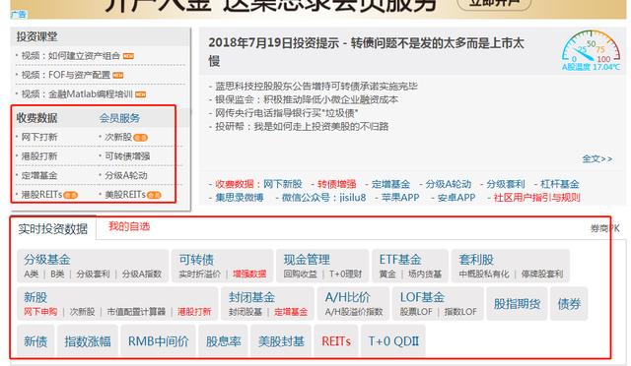This screenshot has height=366, width=631.
Task: Open 增强数据 under 可转债
Action: pyautogui.click(x=249, y=274)
